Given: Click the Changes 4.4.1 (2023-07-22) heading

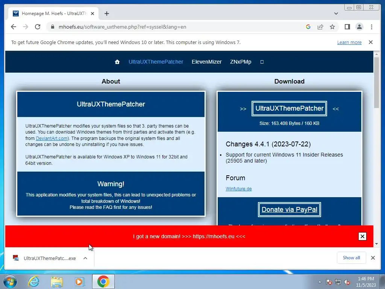Looking at the screenshot, I should tap(268, 144).
